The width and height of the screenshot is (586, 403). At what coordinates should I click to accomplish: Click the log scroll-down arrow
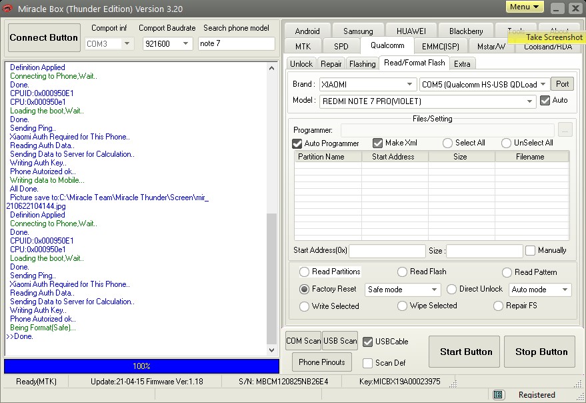271,350
